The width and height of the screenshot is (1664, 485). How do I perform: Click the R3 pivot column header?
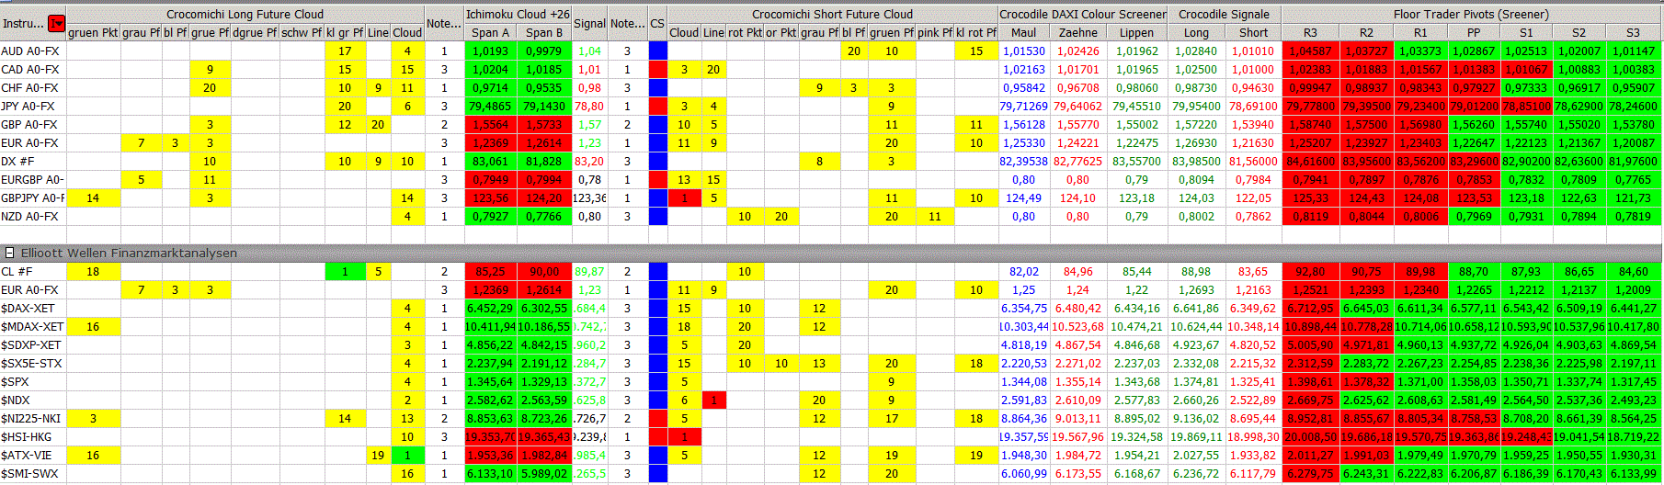(1310, 32)
